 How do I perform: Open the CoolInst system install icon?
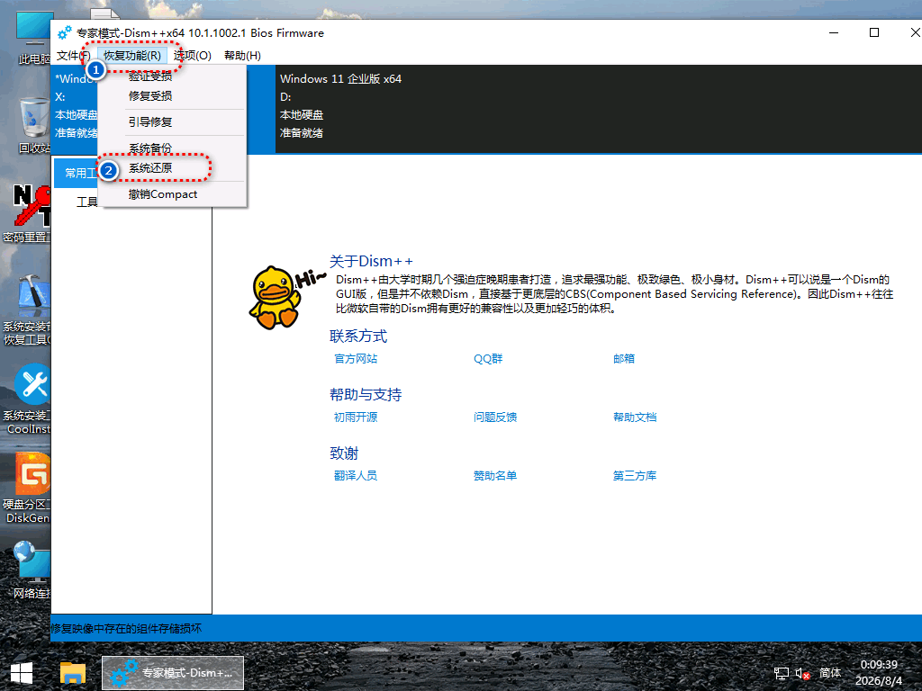tap(30, 399)
